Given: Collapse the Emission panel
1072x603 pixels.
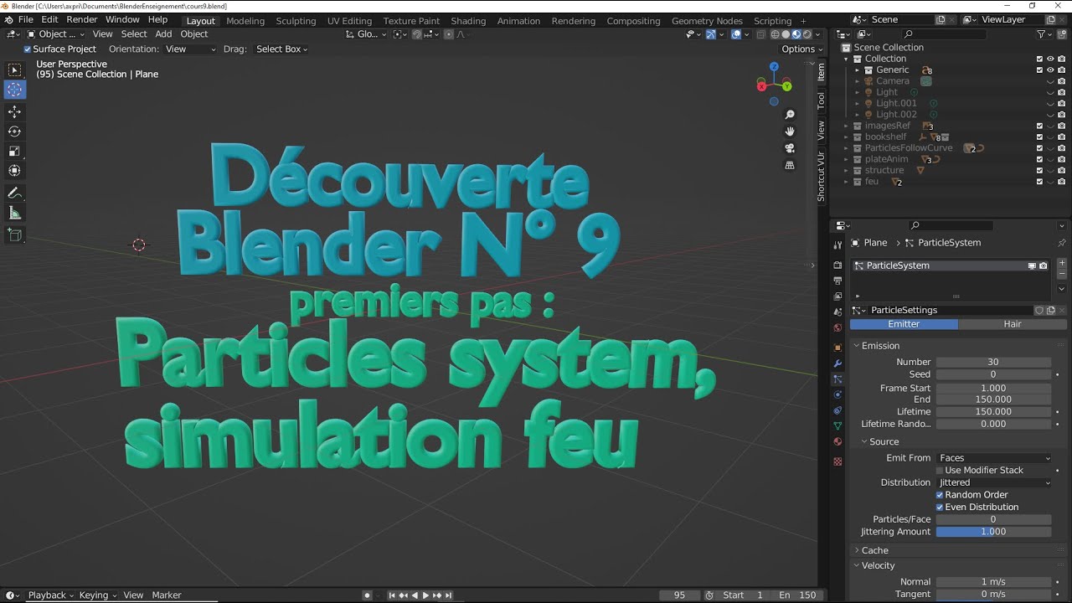Looking at the screenshot, I should tap(880, 346).
